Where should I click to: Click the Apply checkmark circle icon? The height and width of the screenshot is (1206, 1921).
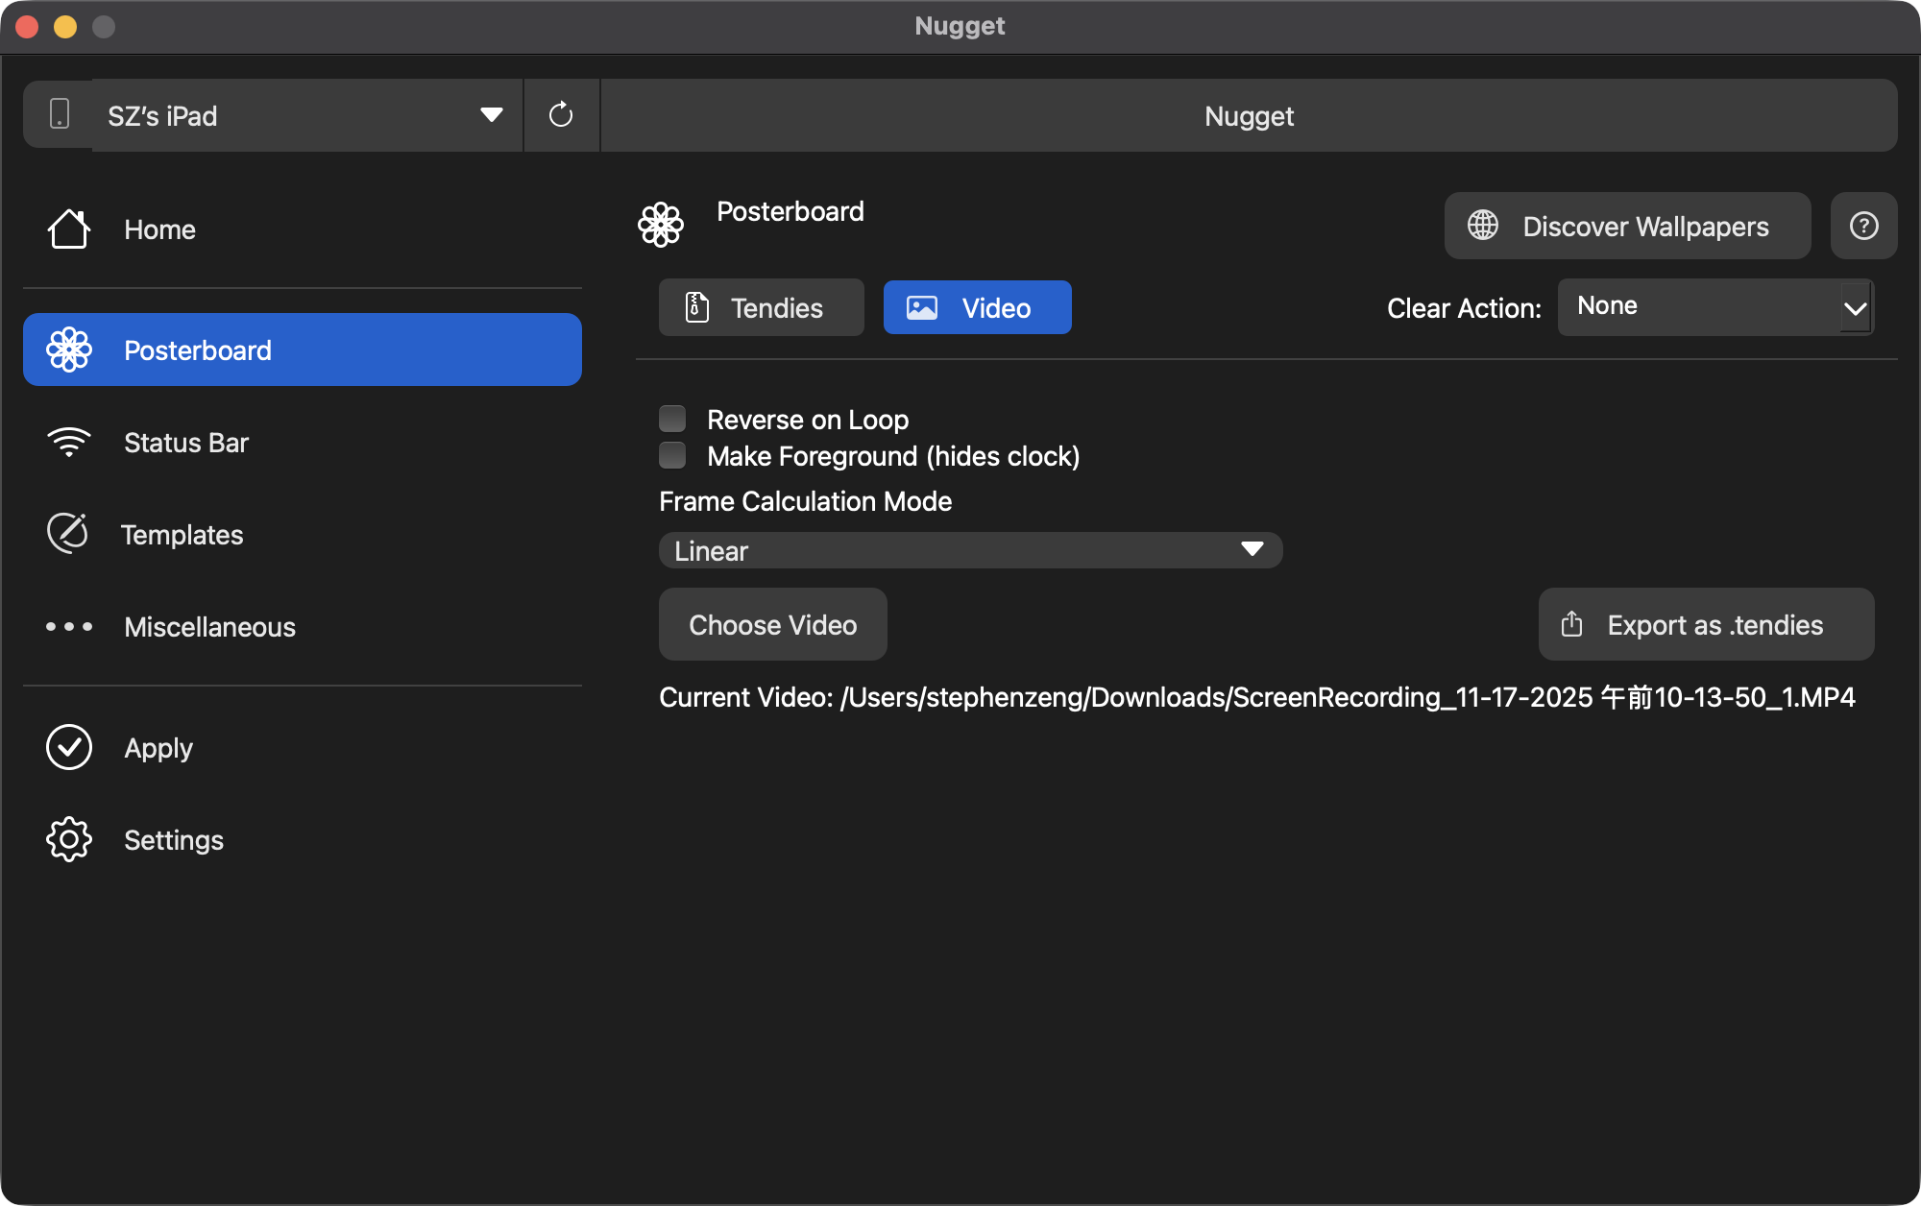point(69,747)
